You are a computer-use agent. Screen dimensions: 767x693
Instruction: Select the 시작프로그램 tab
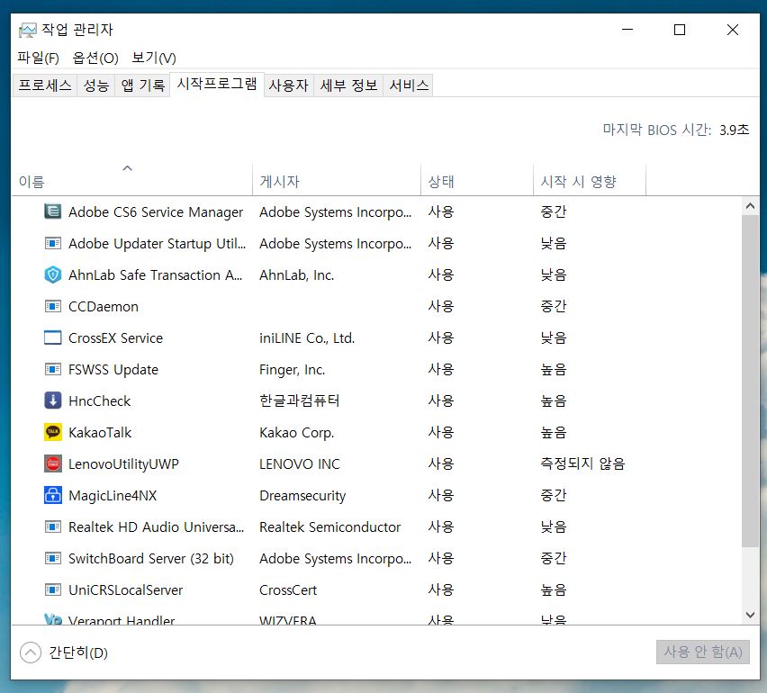(217, 84)
